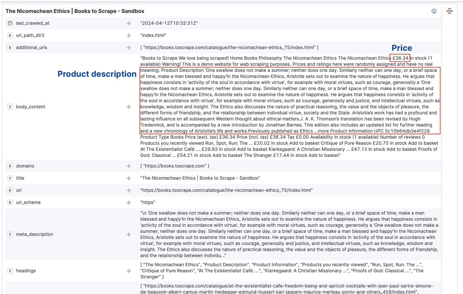
Task: Click the t icon beside the headings field
Action: [10, 271]
